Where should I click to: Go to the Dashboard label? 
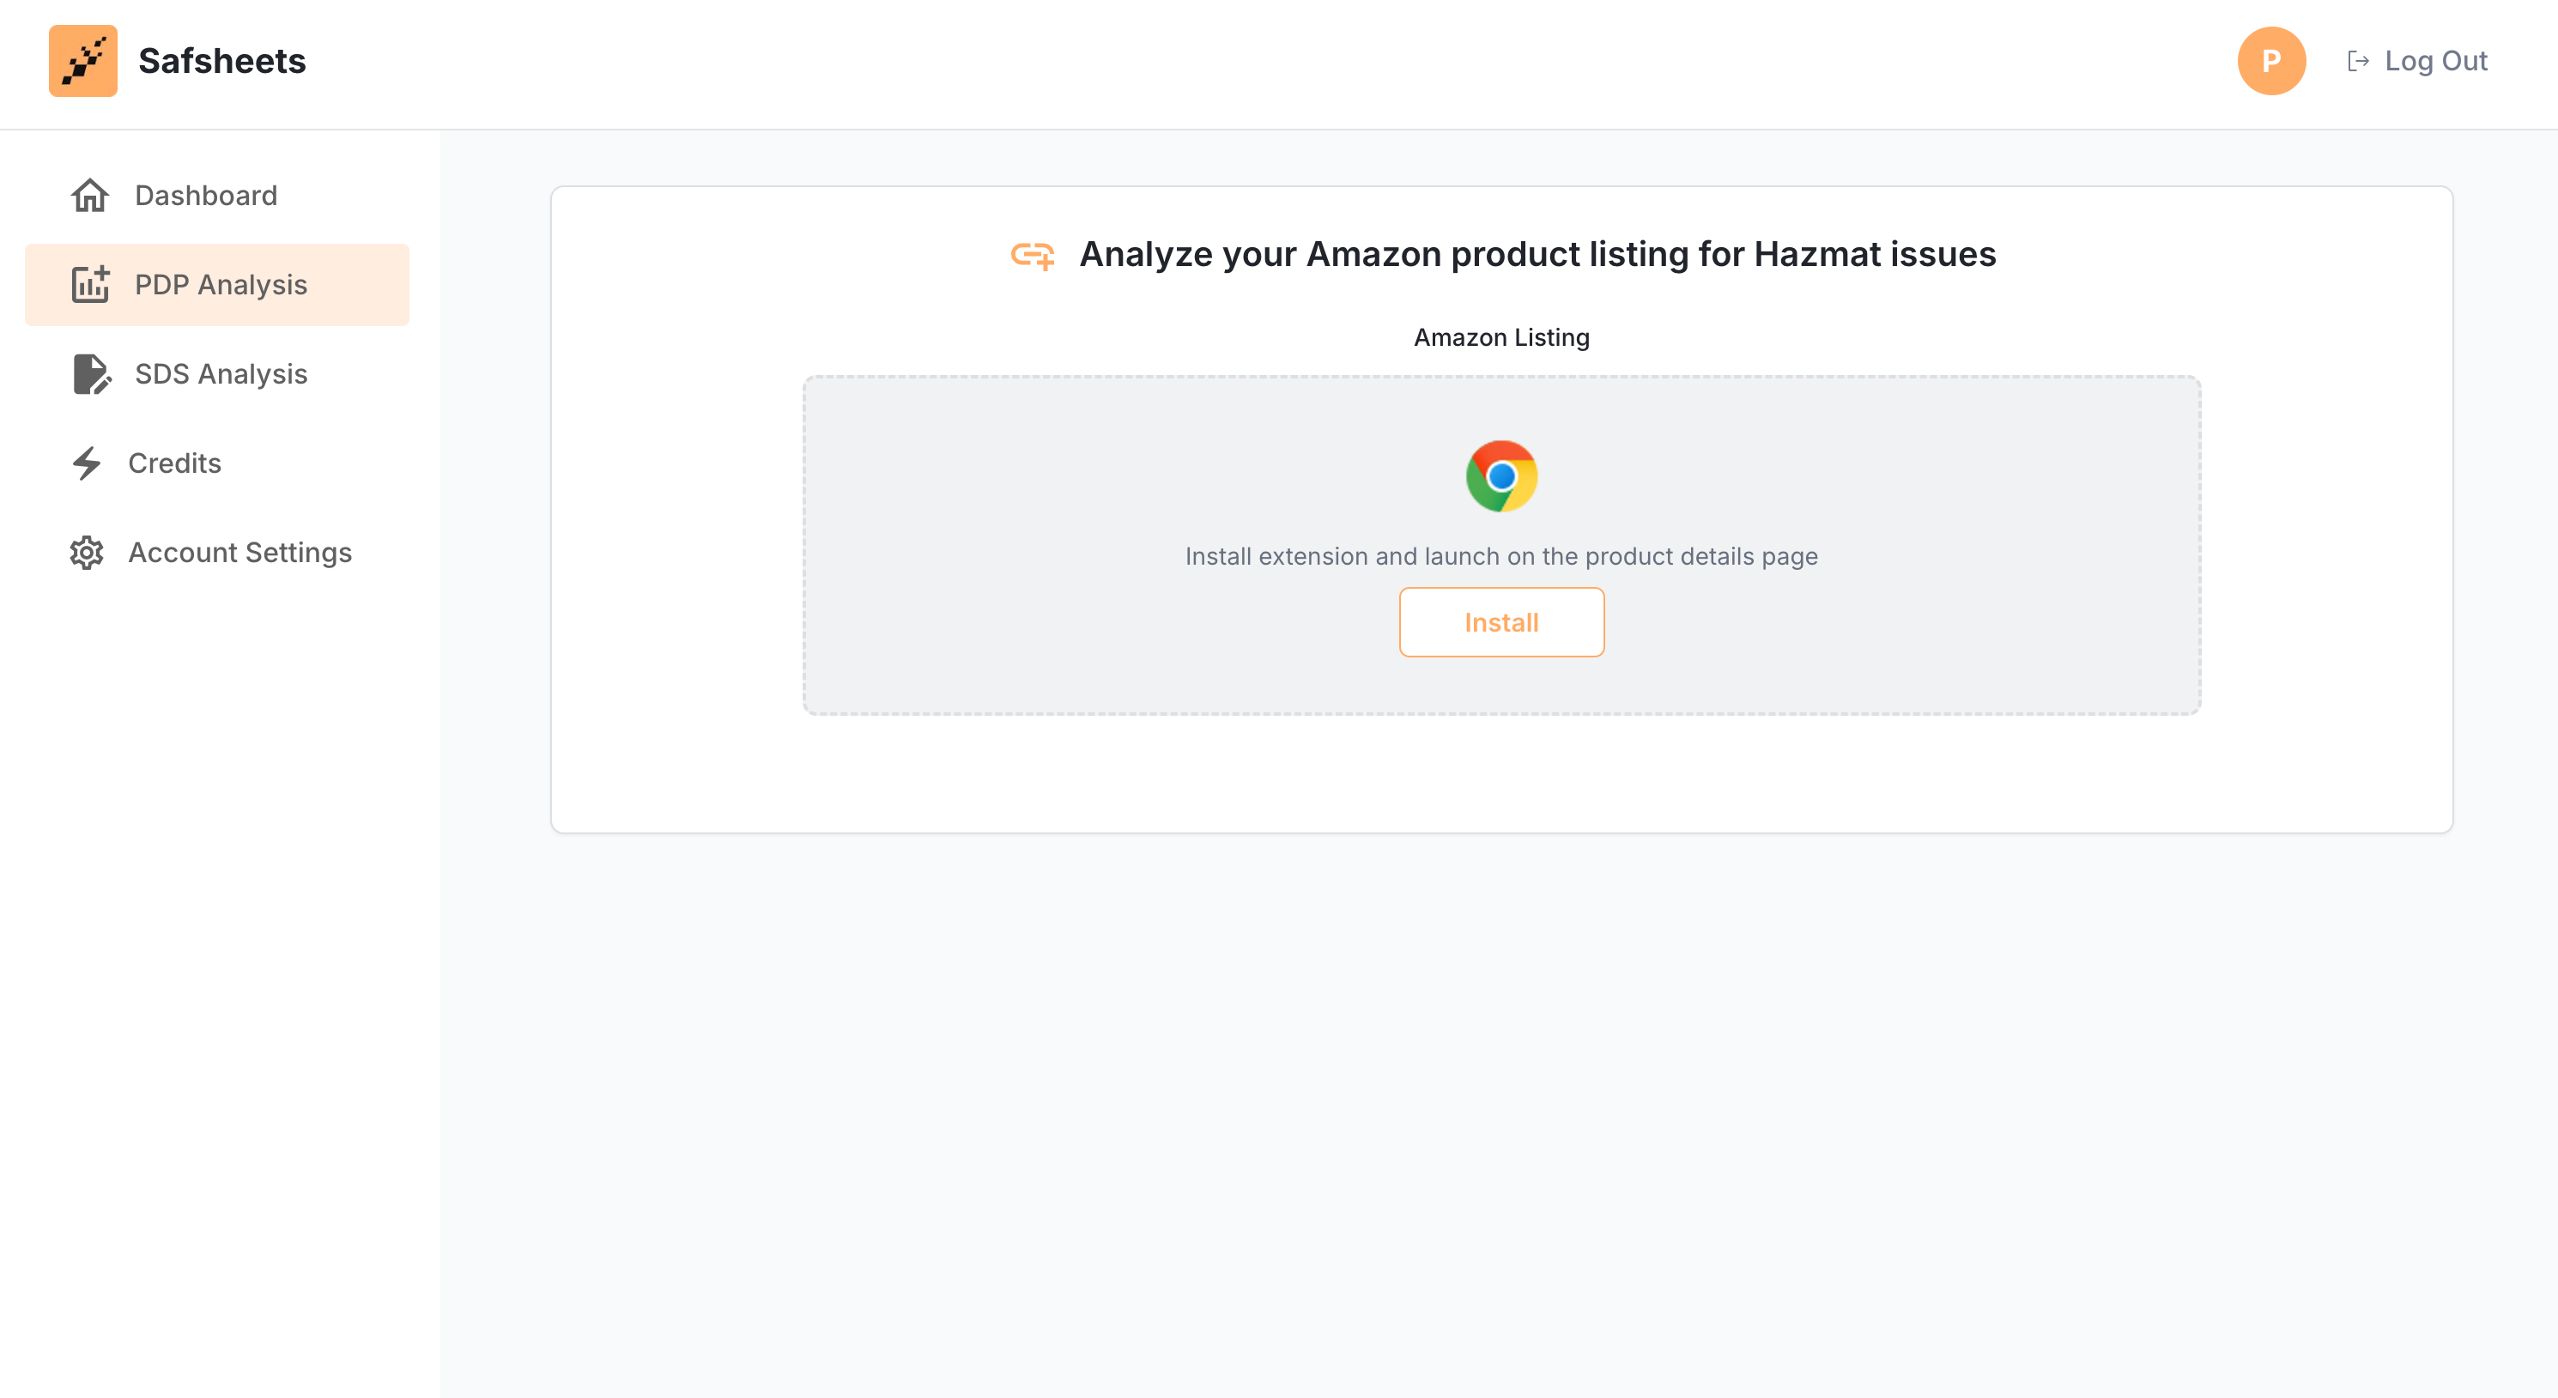[205, 196]
